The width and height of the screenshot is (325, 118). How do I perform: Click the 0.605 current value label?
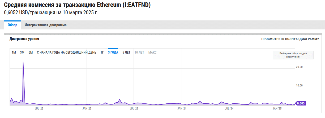301,103
